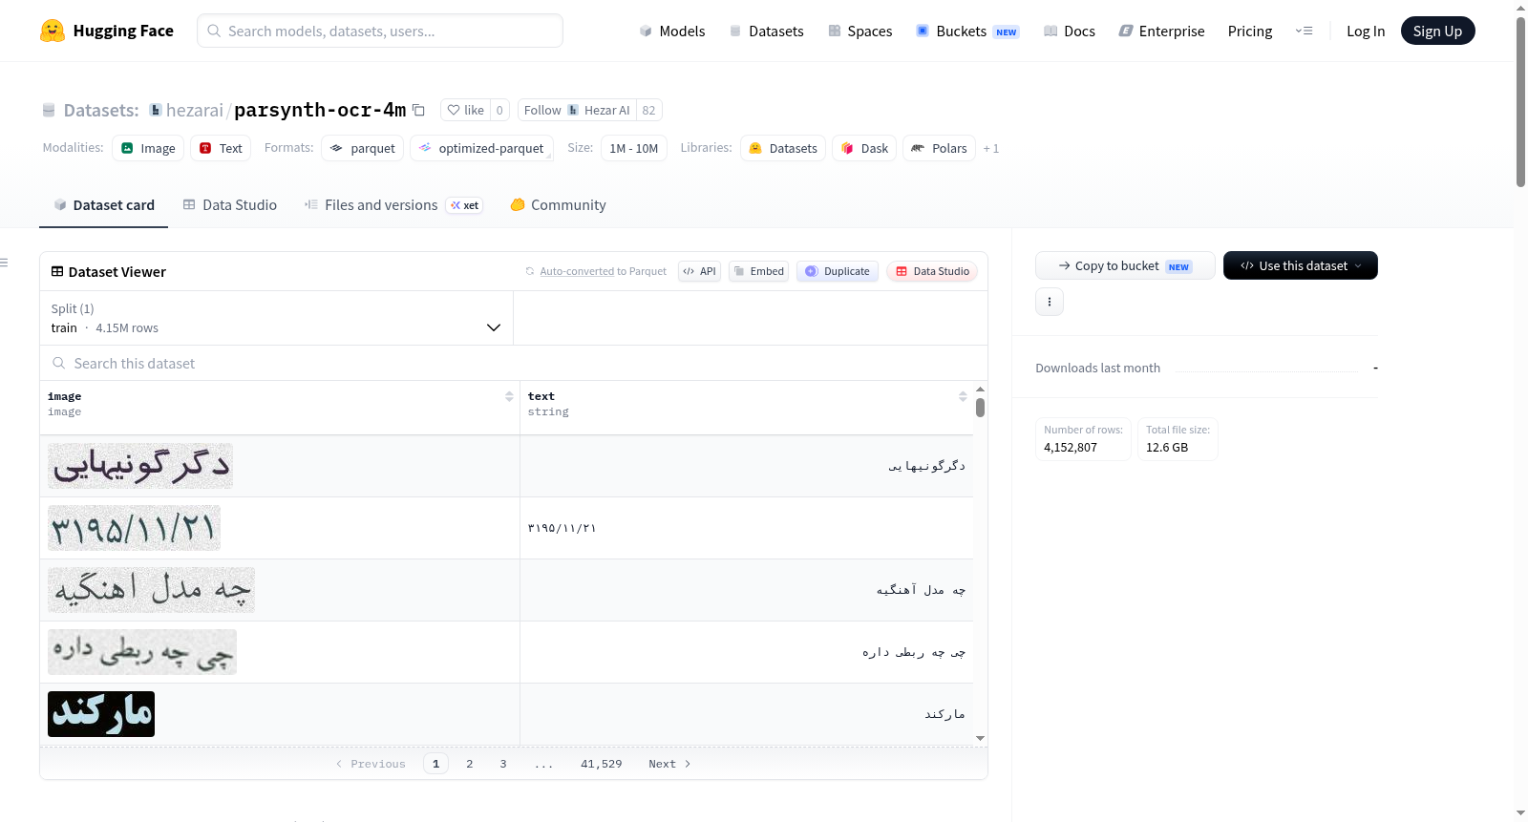The height and width of the screenshot is (822, 1528).
Task: Select page 1 in pagination
Action: 436,764
